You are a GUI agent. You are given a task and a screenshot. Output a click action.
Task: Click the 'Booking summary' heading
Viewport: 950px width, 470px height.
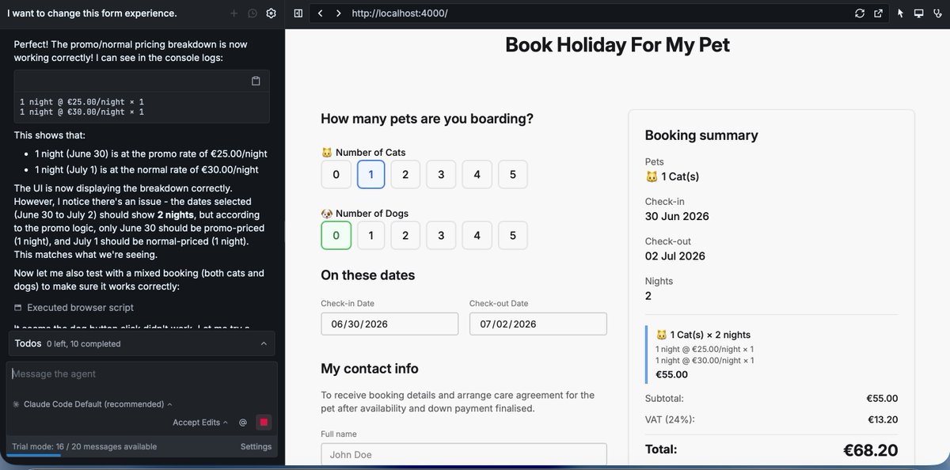click(701, 135)
